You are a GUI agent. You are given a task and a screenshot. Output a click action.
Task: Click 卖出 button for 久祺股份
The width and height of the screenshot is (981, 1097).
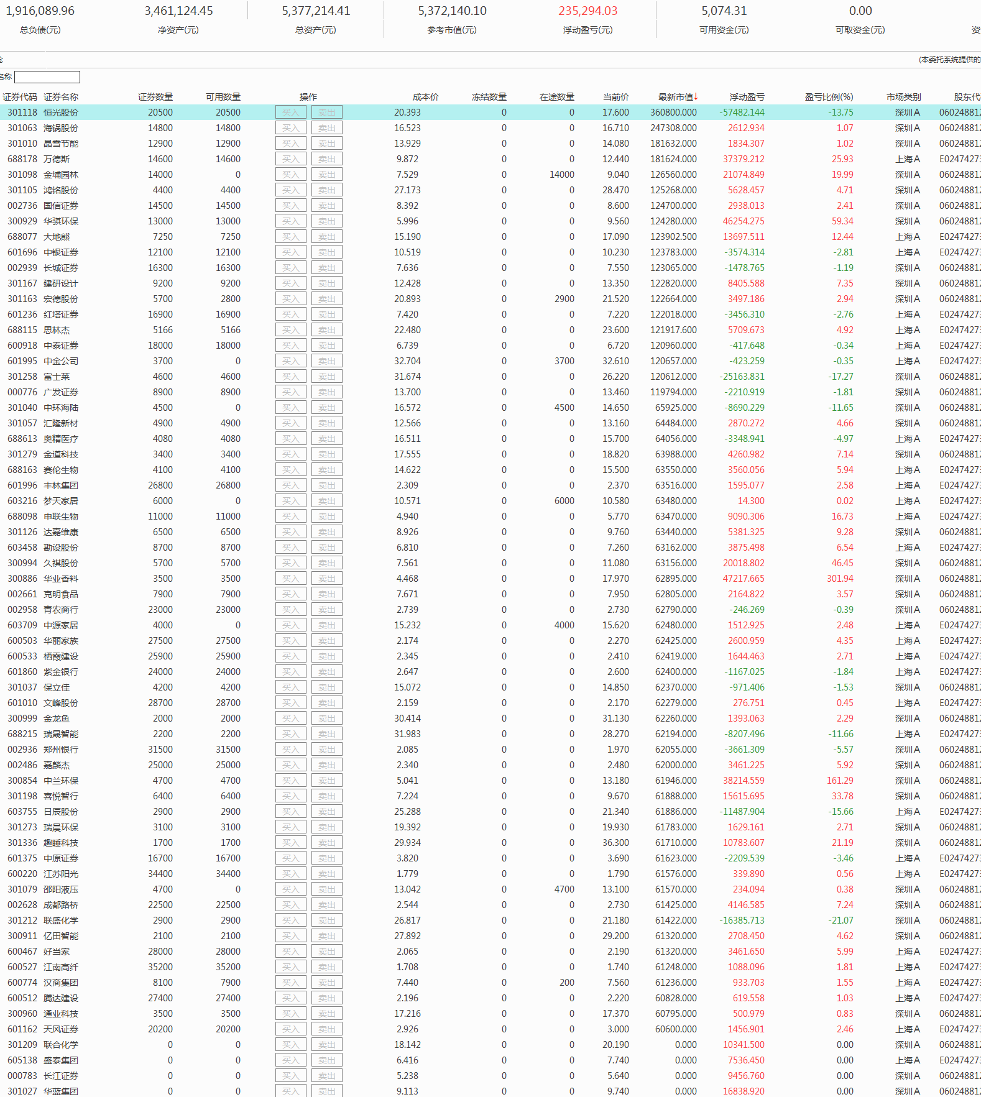[327, 563]
